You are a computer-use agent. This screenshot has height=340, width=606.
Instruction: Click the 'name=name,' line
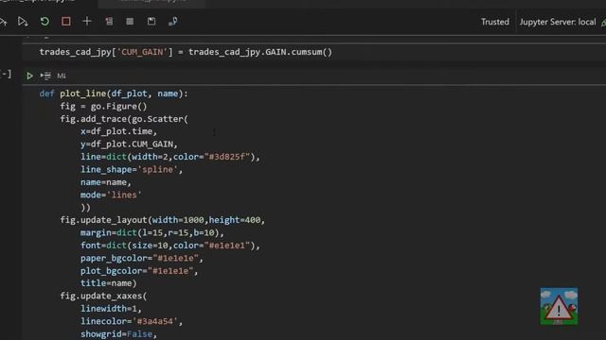105,182
